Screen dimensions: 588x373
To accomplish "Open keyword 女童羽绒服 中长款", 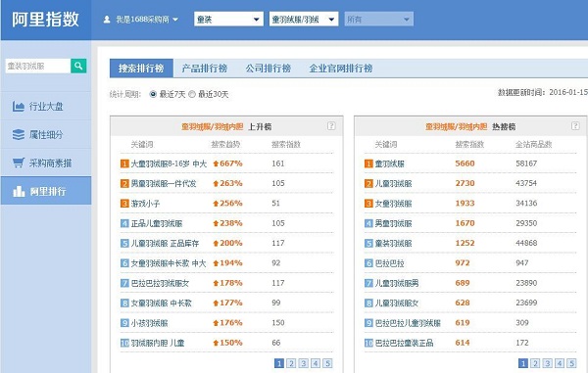I will [161, 303].
